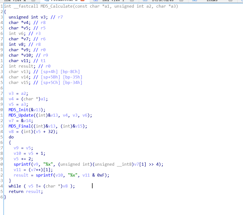The height and width of the screenshot is (215, 243).
Task: Click the 'while' keyword
Action: coord(15,186)
